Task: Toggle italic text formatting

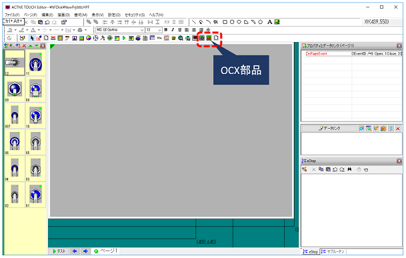Action: tap(173, 30)
